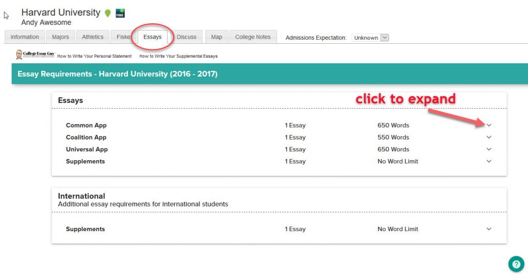Screen dimensions: 528x278
Task: Open the Fiske guide icon next to the title
Action: click(120, 13)
